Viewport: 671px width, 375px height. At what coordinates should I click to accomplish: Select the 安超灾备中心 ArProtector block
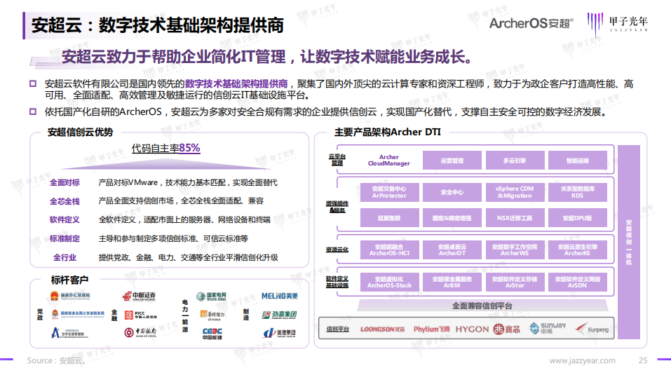click(x=389, y=192)
